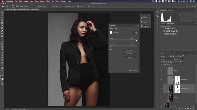Screen dimensions: 197x110
Task: Click the Invert button
Action: (x=130, y=57)
